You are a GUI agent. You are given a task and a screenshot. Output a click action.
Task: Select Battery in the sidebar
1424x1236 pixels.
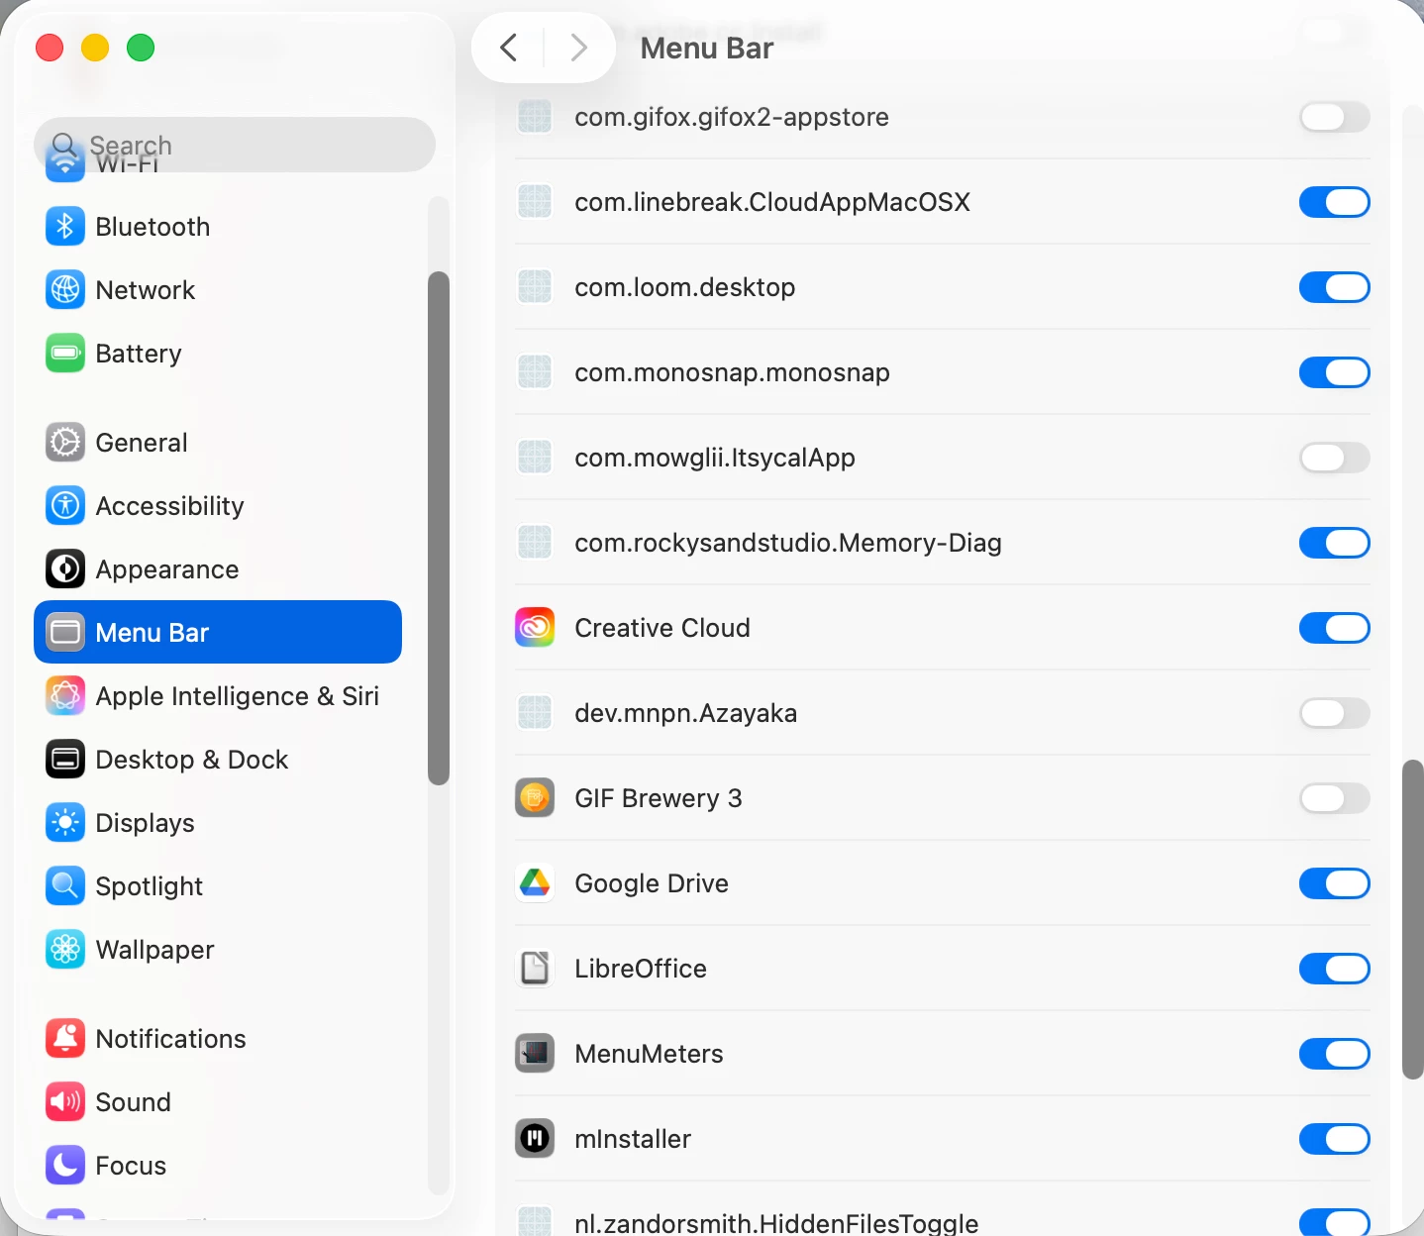[218, 354]
